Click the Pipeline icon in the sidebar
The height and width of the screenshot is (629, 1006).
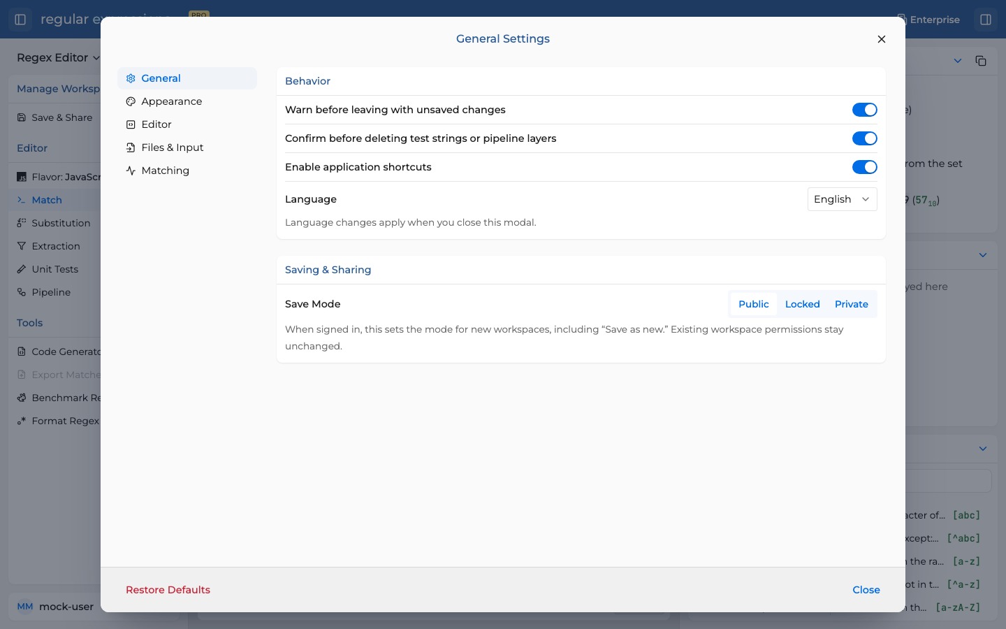click(x=22, y=292)
